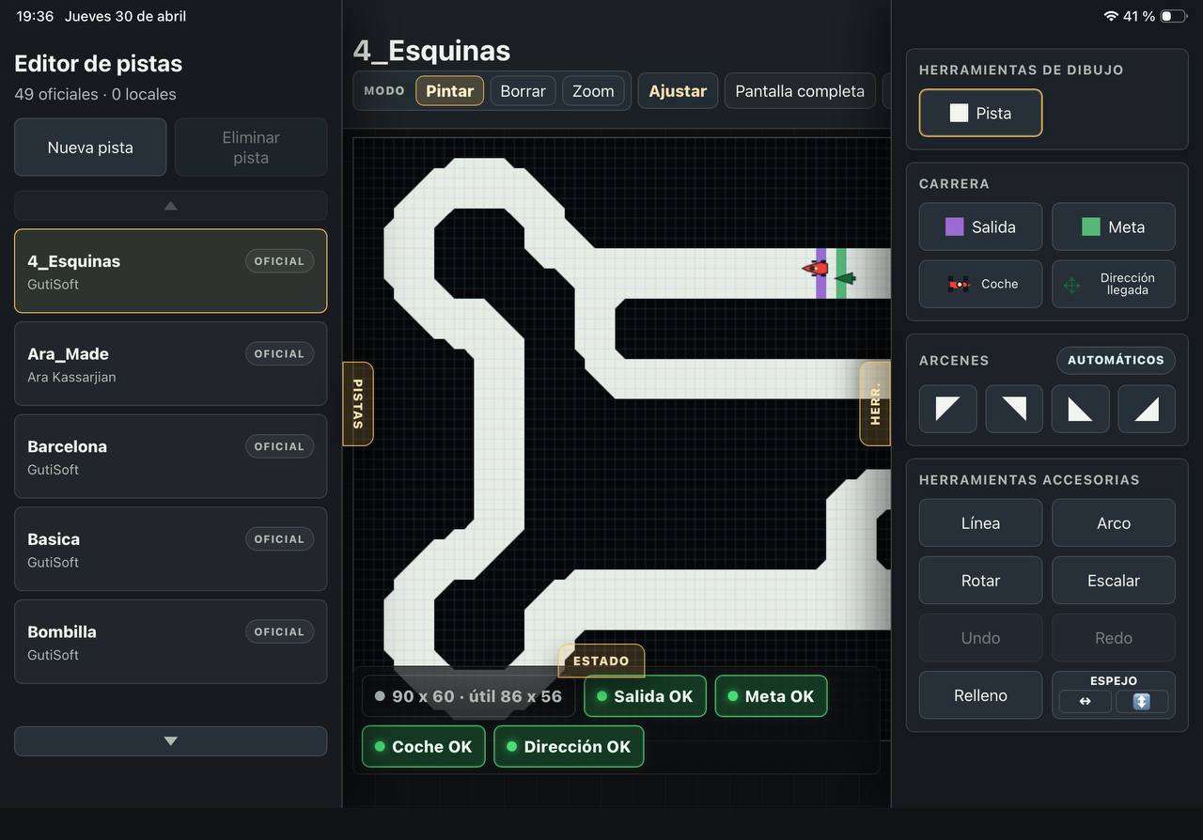Screen dimensions: 1203x840
Task: Click the 'Jueves 30 de abril' date
Action: (x=125, y=16)
